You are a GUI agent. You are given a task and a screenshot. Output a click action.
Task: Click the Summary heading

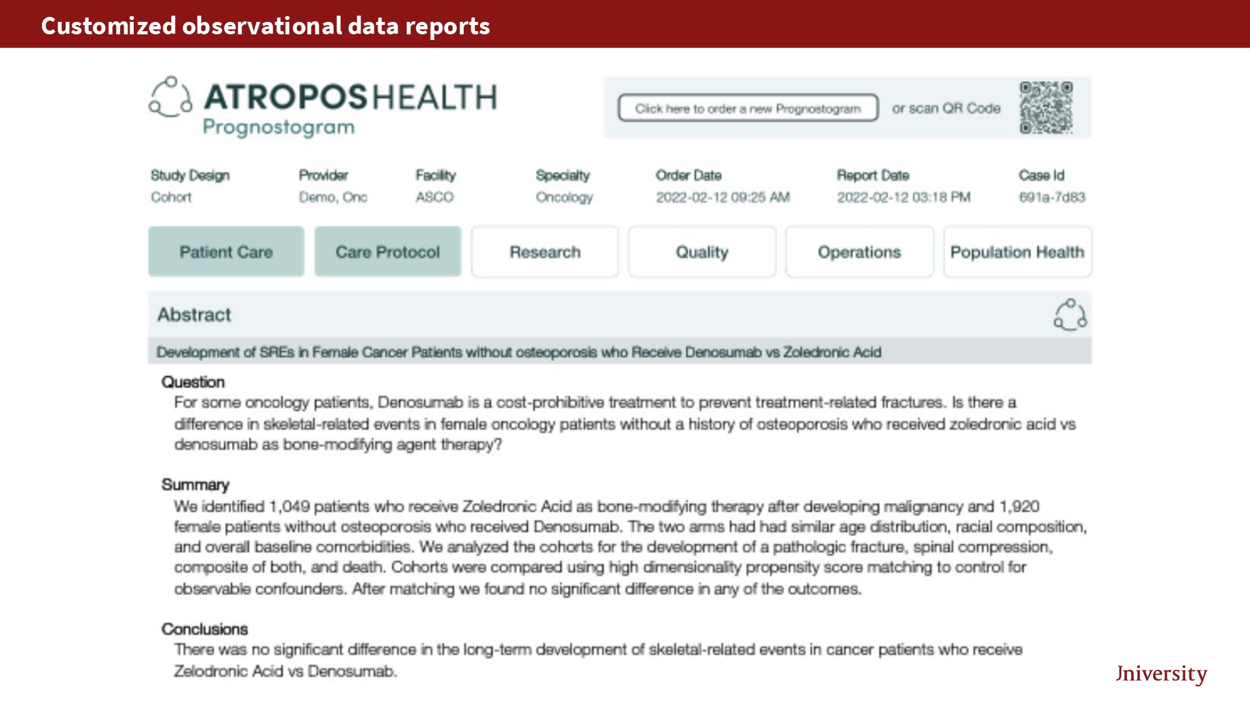(x=196, y=484)
